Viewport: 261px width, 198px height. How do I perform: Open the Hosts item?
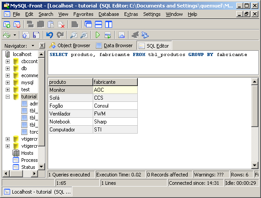(27, 153)
